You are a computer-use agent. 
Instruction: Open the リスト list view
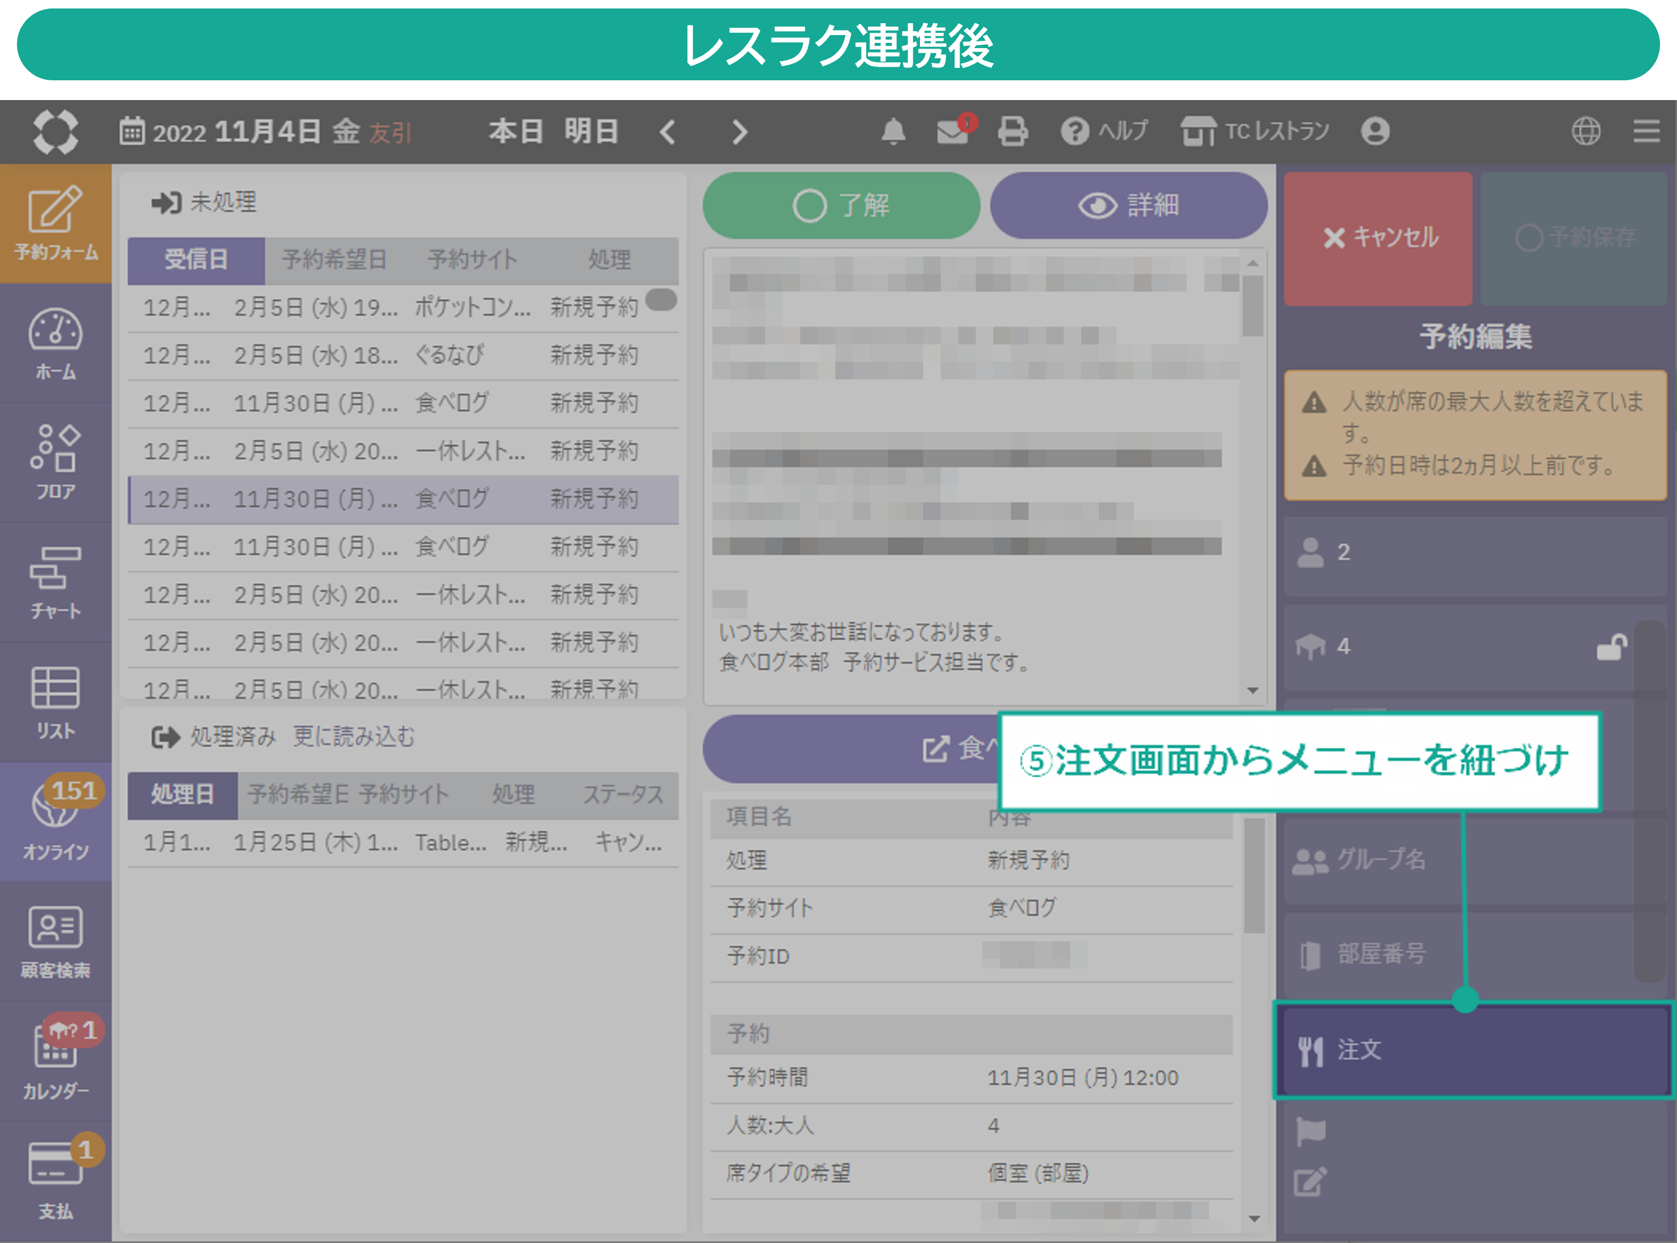pyautogui.click(x=55, y=702)
